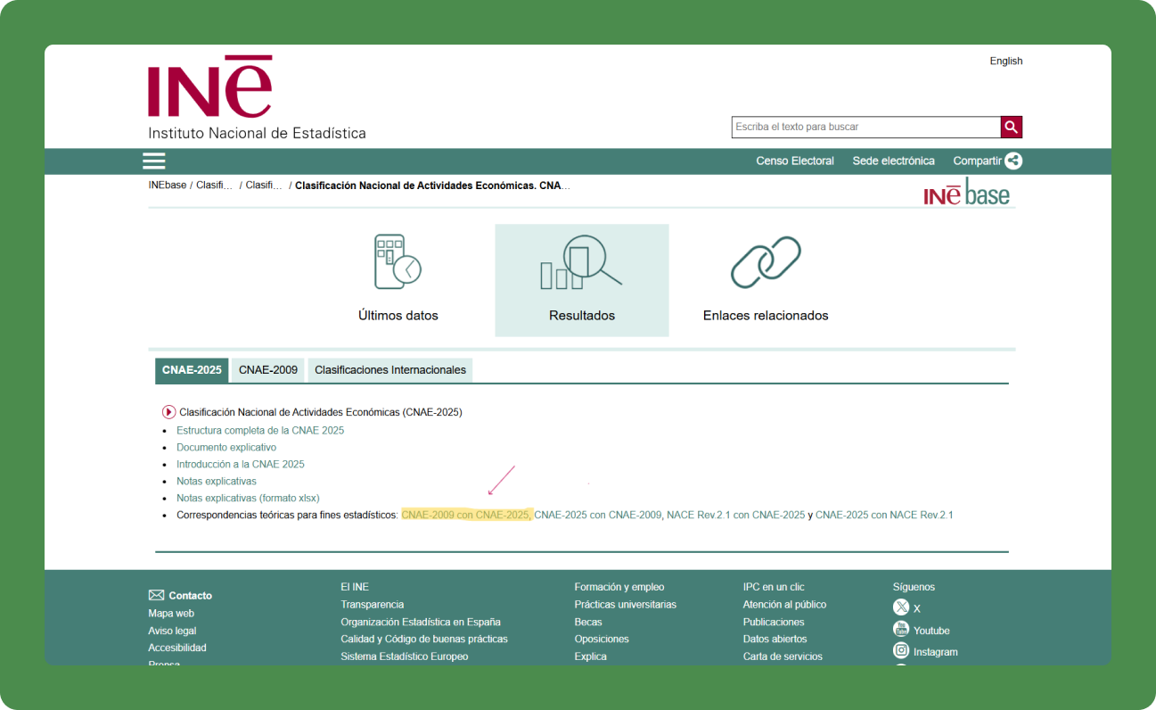Select the Resultados chart icon
Screen dimensions: 1156x710
coord(581,262)
